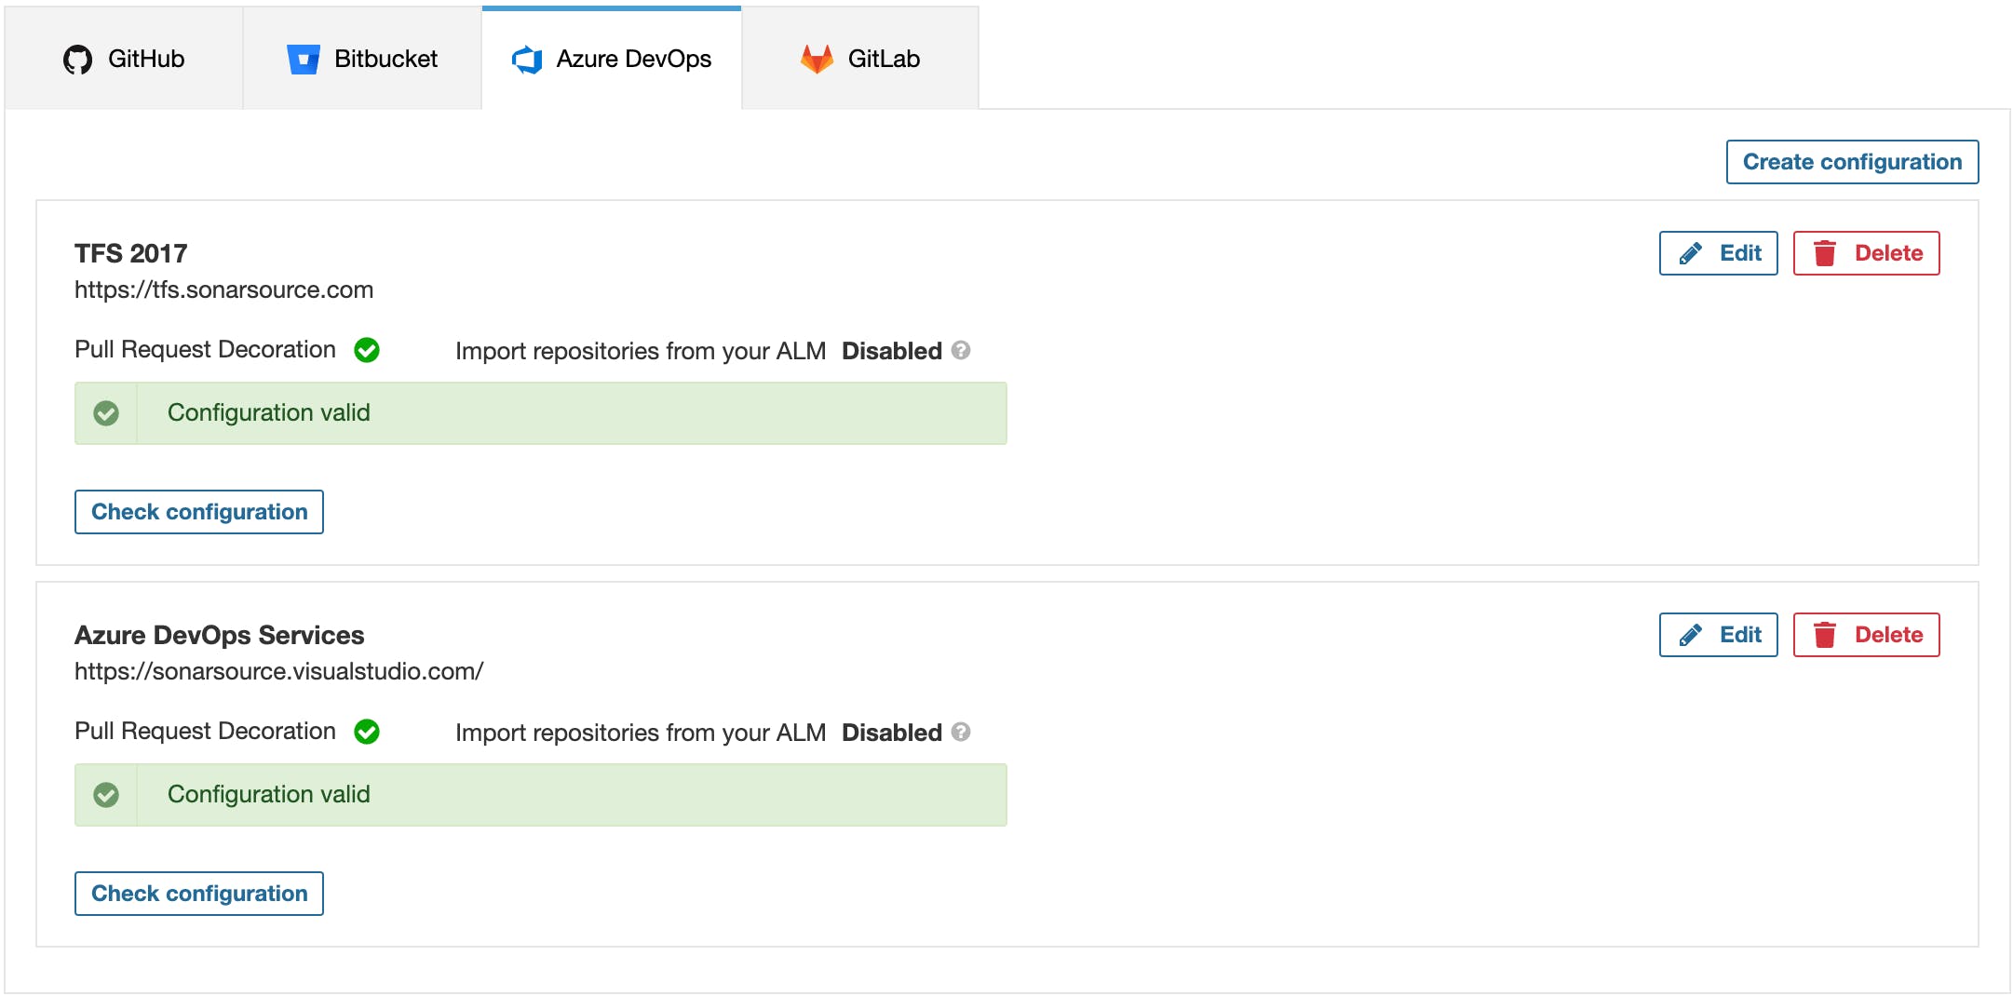This screenshot has width=2013, height=996.
Task: Click the Azure DevOps icon in the active tab
Action: [529, 59]
